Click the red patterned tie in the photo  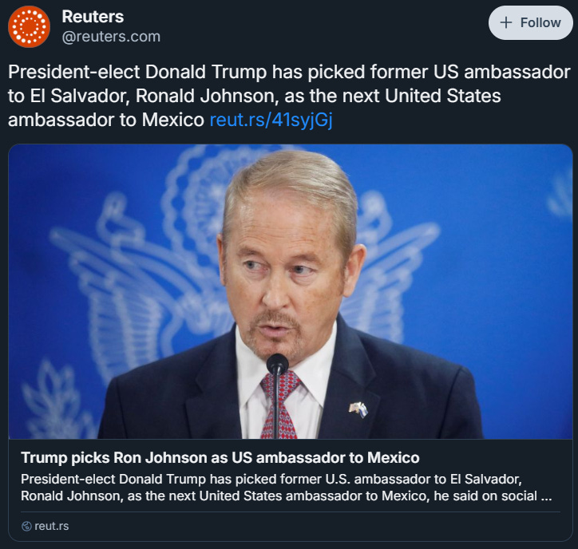[x=280, y=405]
